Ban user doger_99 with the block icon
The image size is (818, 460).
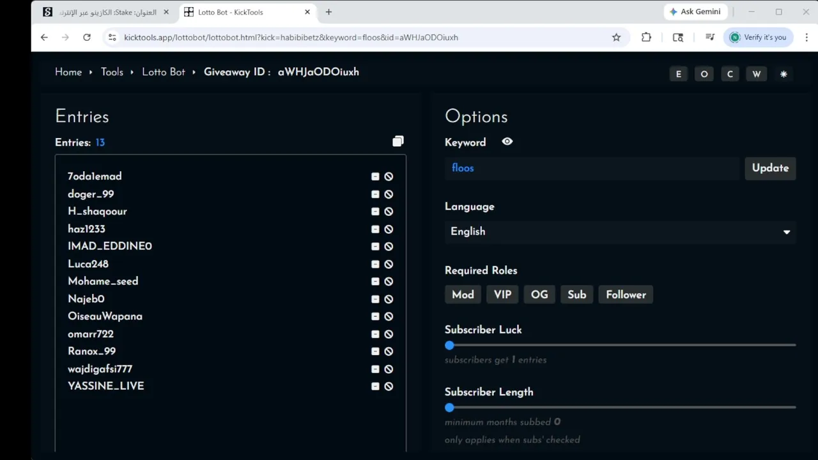pos(389,194)
